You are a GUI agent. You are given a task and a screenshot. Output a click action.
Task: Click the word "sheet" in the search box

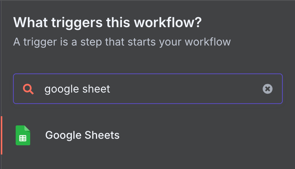97,89
